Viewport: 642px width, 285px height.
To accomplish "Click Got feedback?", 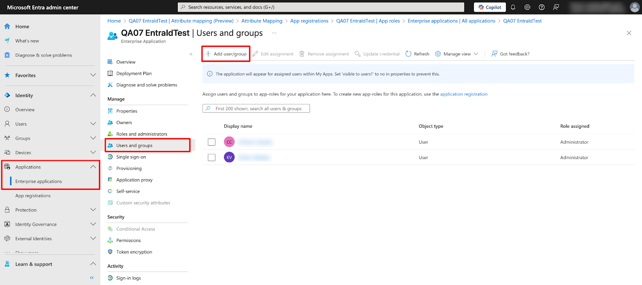I will click(510, 54).
